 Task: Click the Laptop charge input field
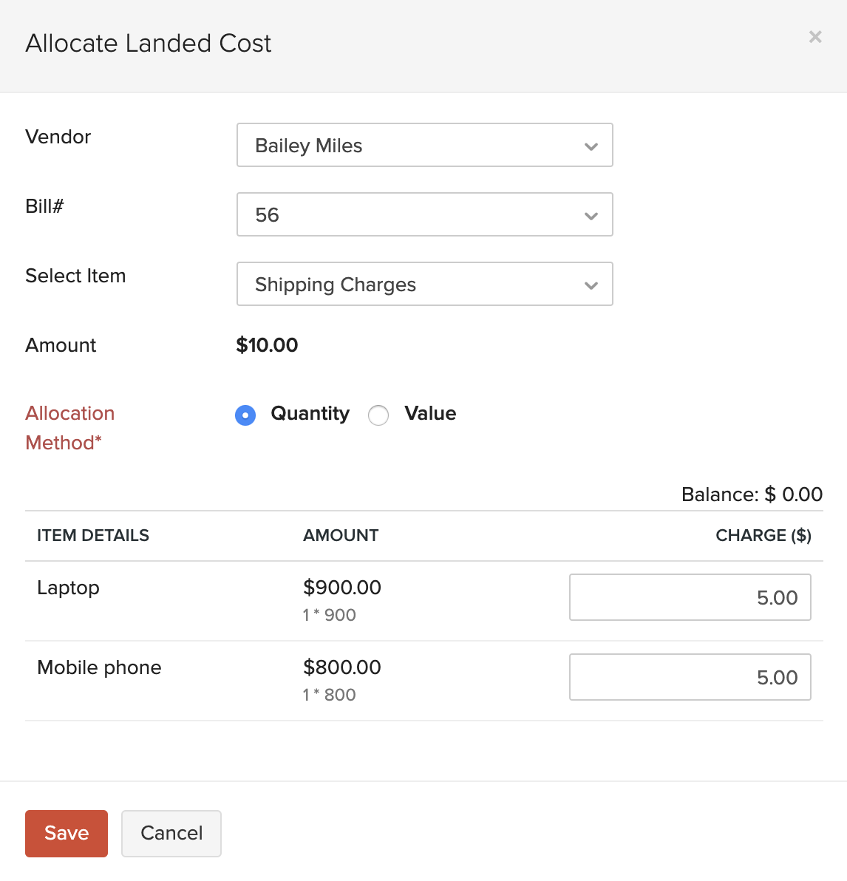click(x=690, y=597)
